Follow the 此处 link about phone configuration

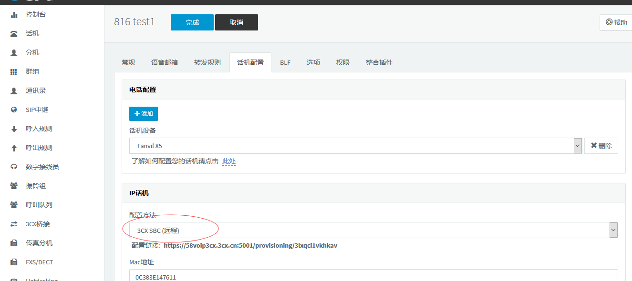coord(229,161)
